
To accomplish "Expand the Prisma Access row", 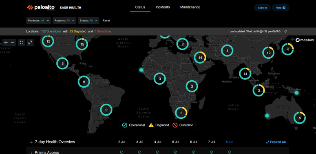I will point(31,153).
